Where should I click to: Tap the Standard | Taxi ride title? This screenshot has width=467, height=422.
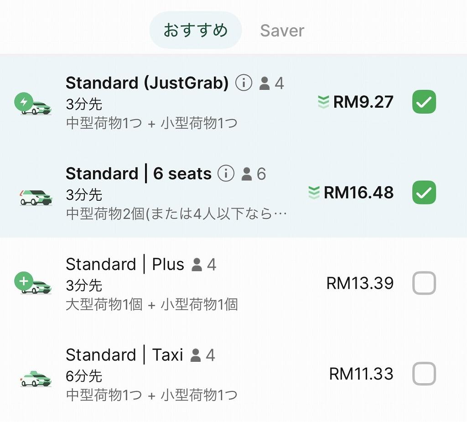click(x=124, y=355)
